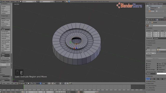Open the Edit Mode selector dropdown
Image resolution: width=166 pixels, height=93 pixels.
[23, 83]
